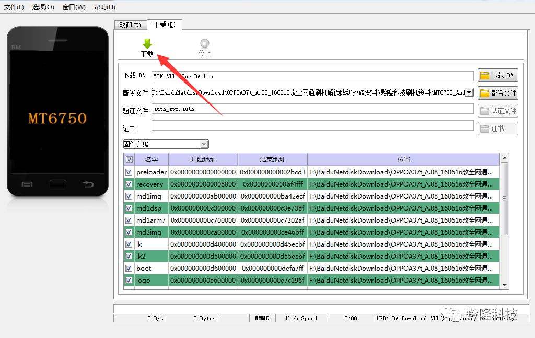Toggle the logo partition checkbox
The height and width of the screenshot is (338, 535).
coord(129,281)
